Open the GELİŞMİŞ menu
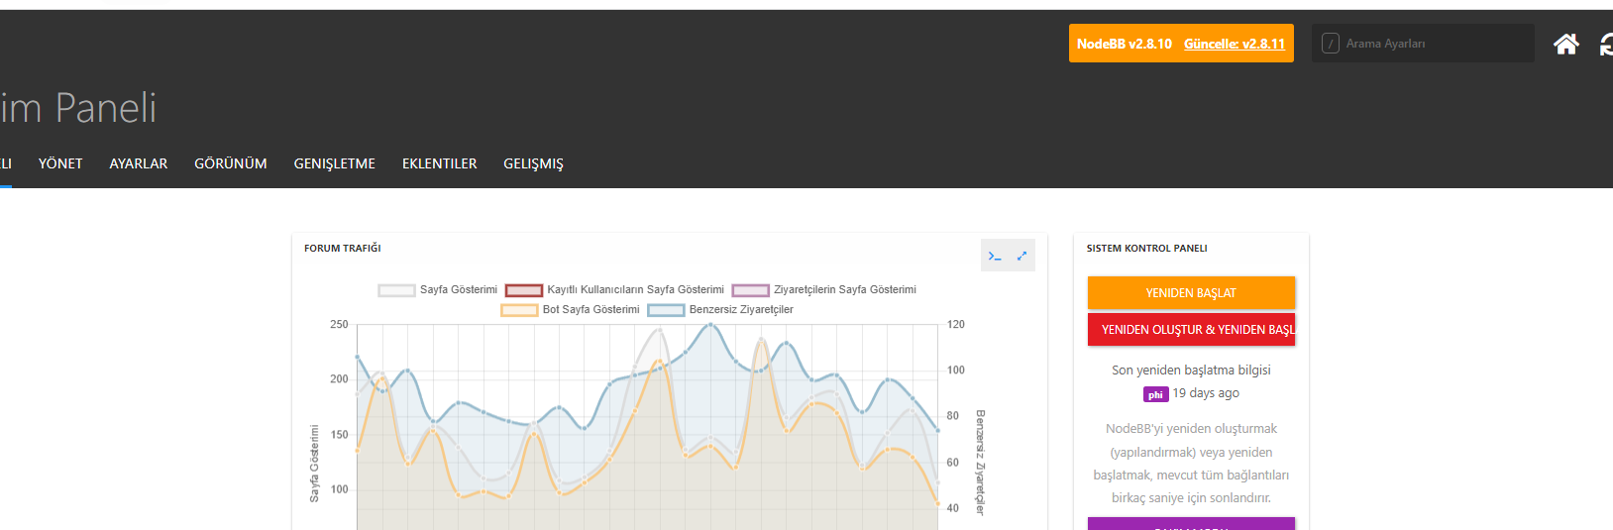The height and width of the screenshot is (530, 1613). click(x=533, y=163)
